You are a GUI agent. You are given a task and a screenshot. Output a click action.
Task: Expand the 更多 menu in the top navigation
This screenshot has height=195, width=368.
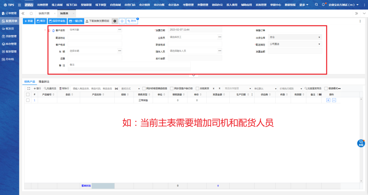click(x=304, y=5)
